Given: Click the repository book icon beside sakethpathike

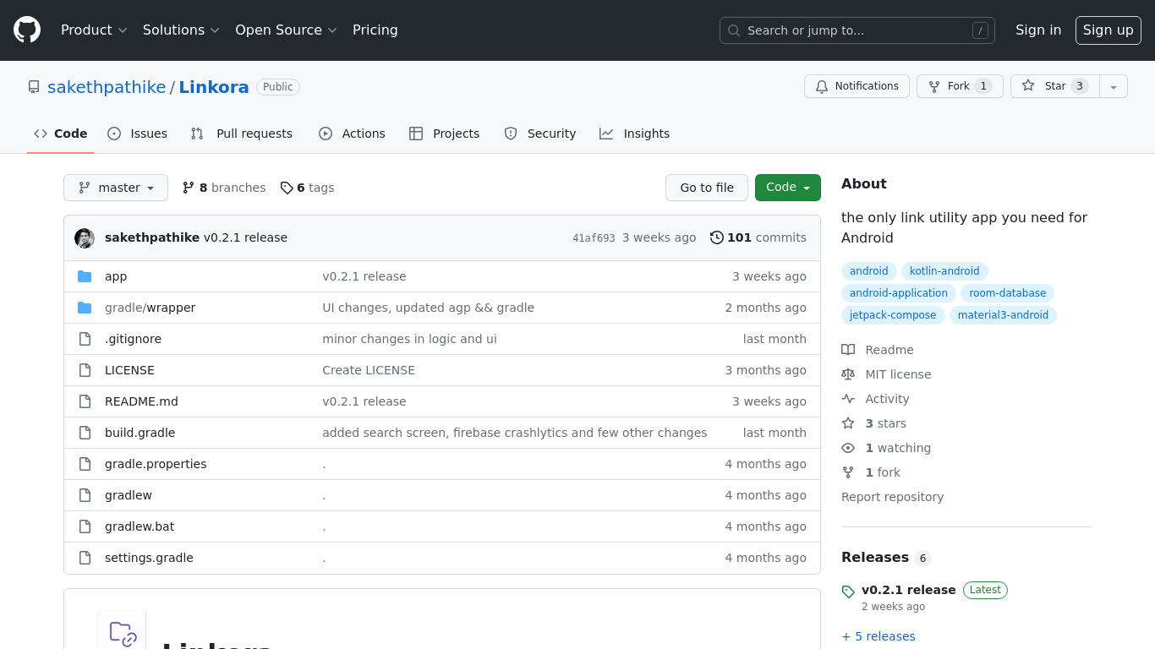Looking at the screenshot, I should tap(34, 87).
